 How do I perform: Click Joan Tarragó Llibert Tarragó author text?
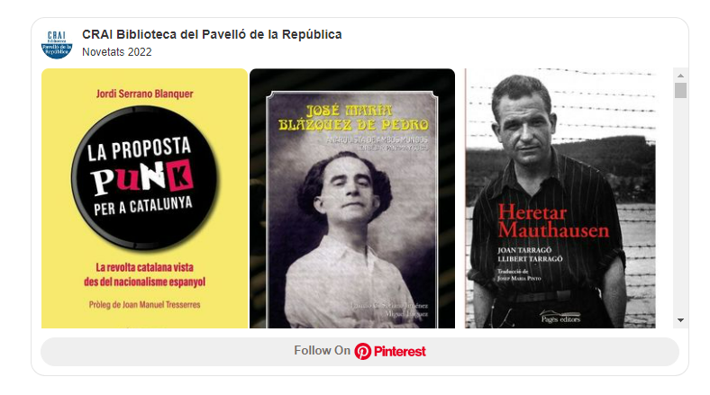(530, 255)
